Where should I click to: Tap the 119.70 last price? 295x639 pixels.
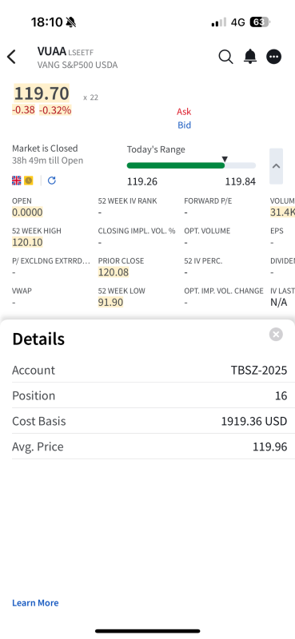(42, 93)
